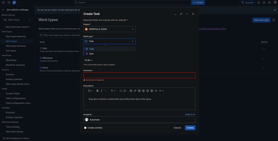278x141 pixels.
Task: Insert a bullet list in description
Action: click(x=120, y=91)
